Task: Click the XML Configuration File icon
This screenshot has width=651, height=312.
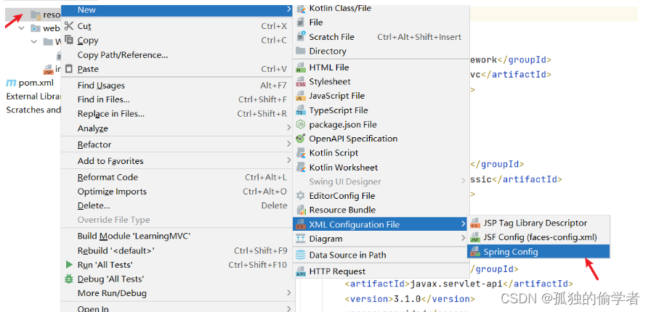Action: click(301, 224)
